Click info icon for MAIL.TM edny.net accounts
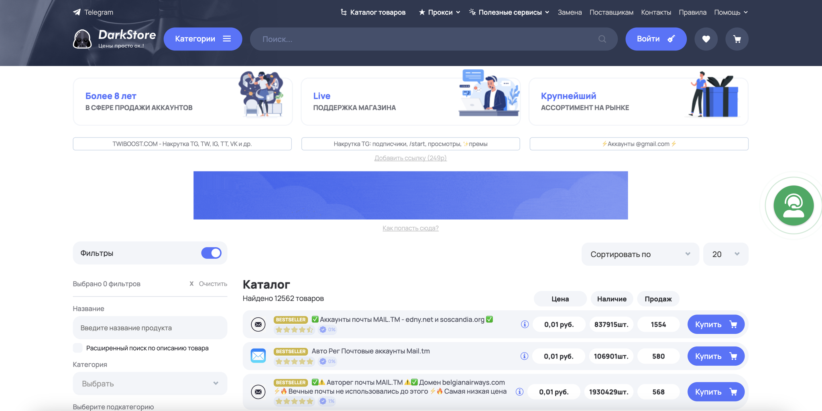Screen dimensions: 822x411 pos(525,324)
